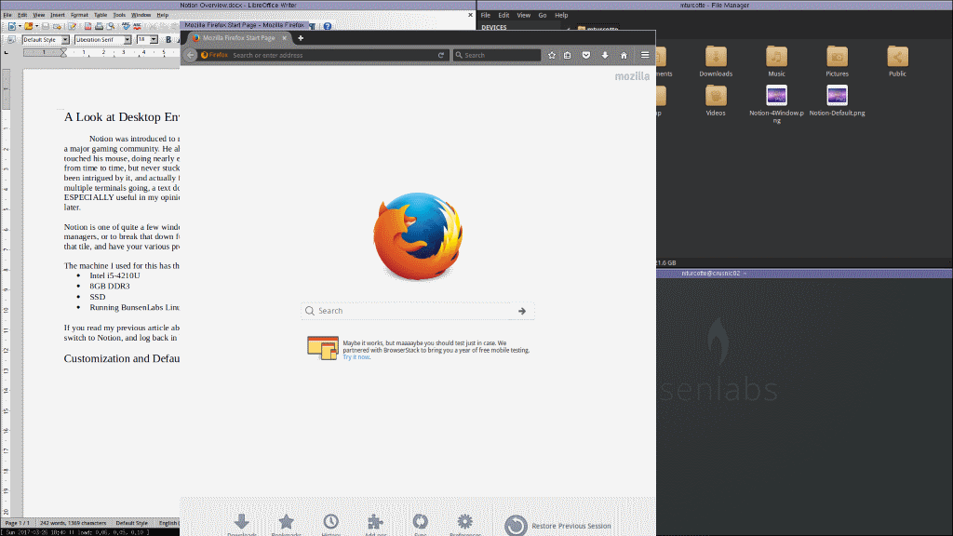
Task: Click the Save icon in Writer toolbar
Action: (x=45, y=26)
